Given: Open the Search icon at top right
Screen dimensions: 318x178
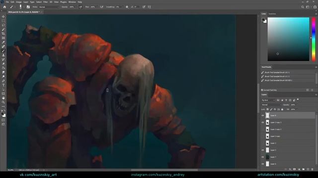Looking at the screenshot, I should (x=303, y=7).
